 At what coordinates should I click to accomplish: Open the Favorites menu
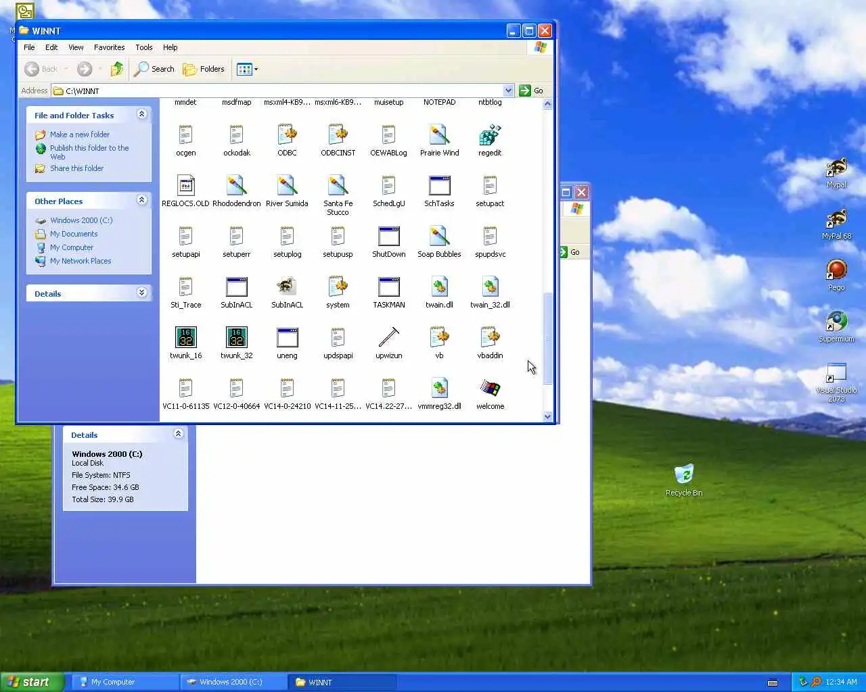(x=110, y=47)
